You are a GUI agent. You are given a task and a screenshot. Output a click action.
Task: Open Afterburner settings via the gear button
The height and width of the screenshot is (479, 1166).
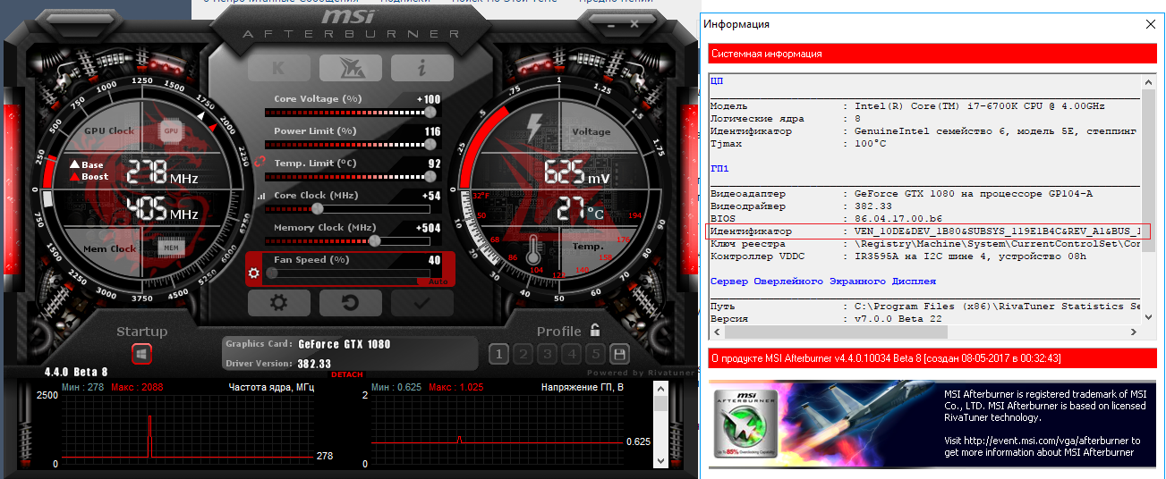[278, 303]
